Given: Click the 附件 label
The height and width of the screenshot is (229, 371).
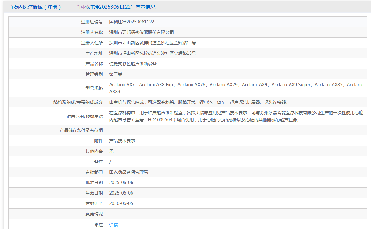Looking at the screenshot, I should pos(98,141).
